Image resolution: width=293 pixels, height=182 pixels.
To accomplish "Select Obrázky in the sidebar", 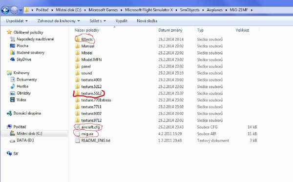I will tap(24, 93).
